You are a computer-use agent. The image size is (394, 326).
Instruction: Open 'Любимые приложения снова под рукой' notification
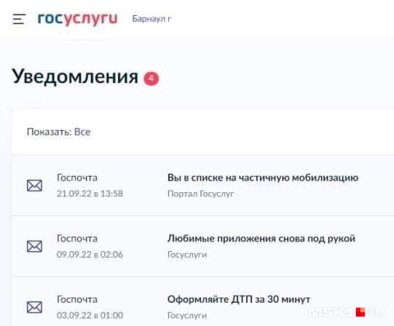pos(261,239)
